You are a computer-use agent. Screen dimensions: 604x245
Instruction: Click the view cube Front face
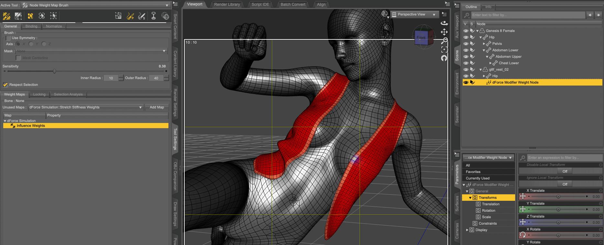click(x=421, y=38)
